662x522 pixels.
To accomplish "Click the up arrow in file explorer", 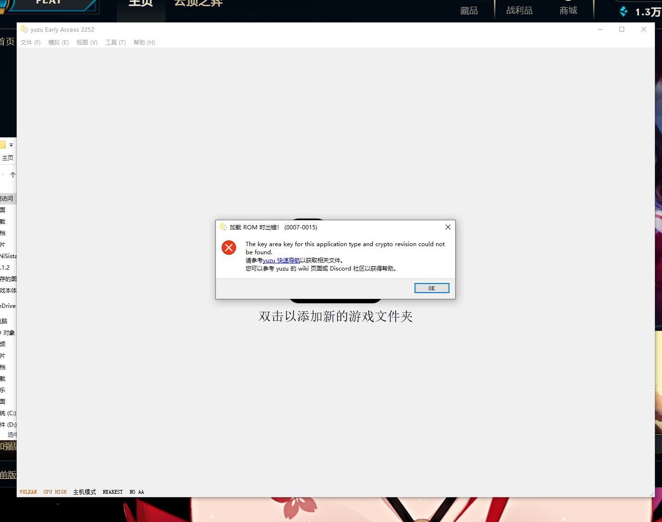I will click(x=13, y=175).
